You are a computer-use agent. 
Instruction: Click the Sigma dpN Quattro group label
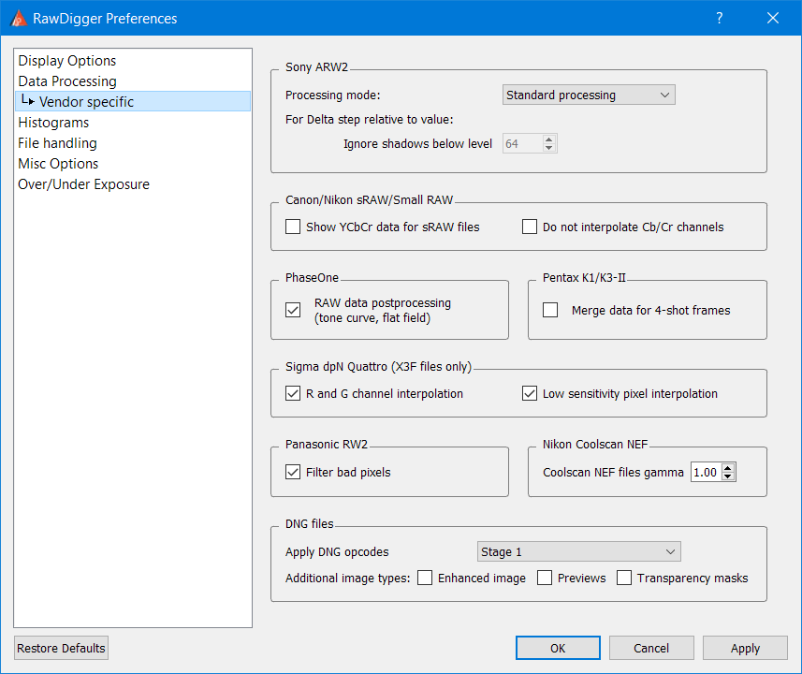378,366
